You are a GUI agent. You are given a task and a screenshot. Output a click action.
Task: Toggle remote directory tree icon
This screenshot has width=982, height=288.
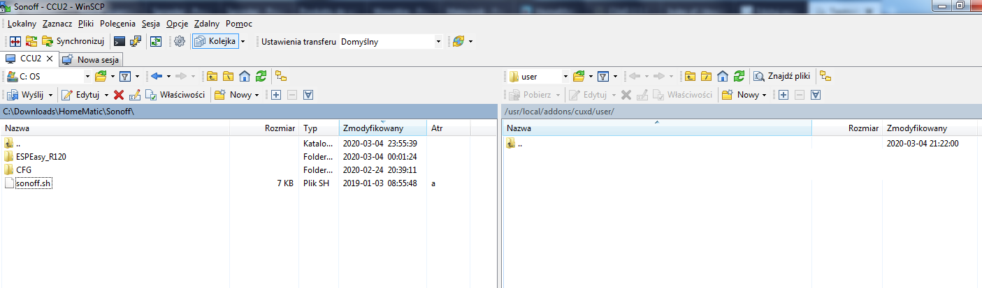tap(825, 76)
